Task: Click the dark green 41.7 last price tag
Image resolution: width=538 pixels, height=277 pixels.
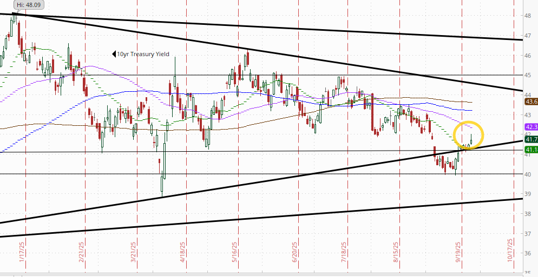Action: point(531,139)
